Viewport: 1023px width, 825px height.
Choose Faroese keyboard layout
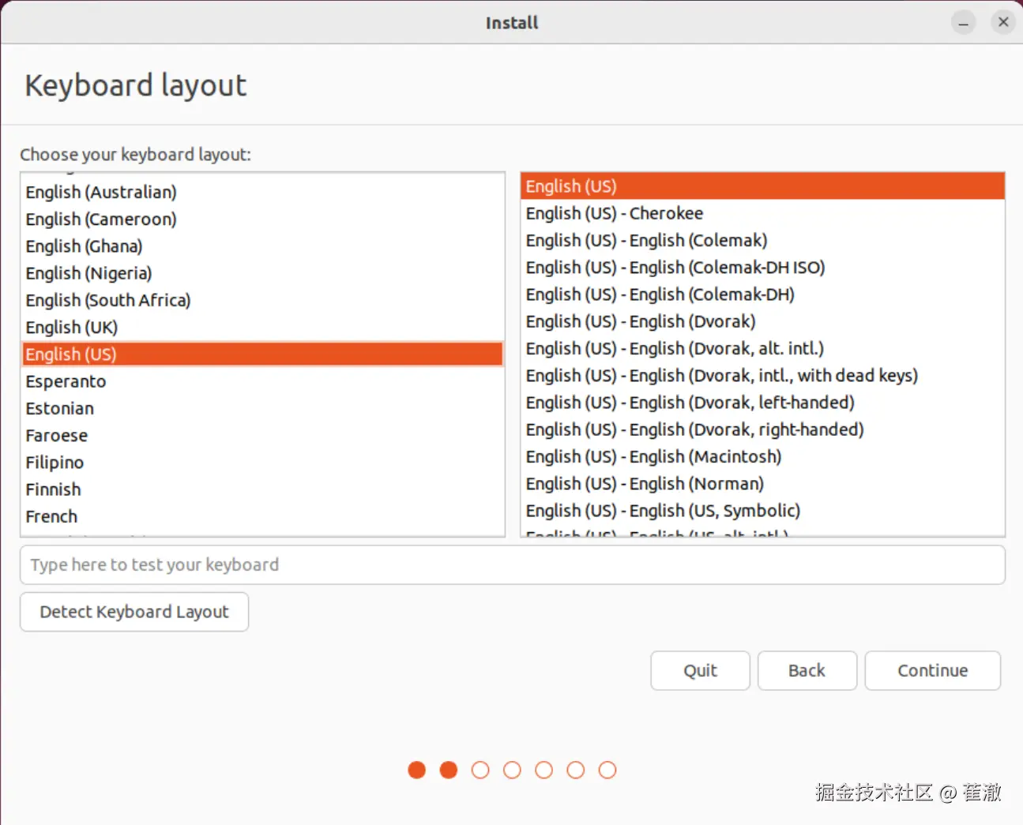coord(262,435)
